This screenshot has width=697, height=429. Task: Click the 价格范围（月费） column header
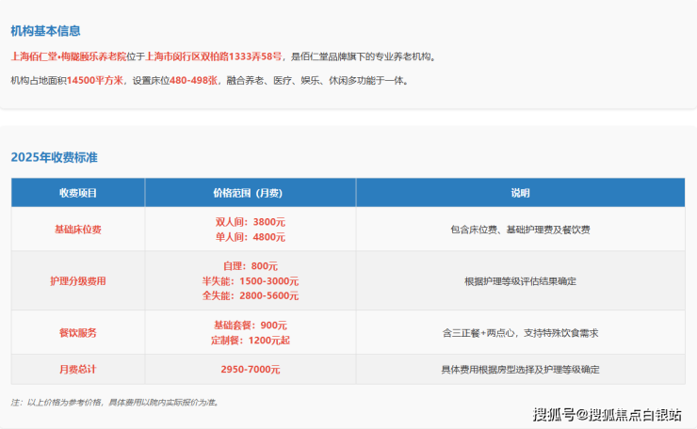tap(250, 193)
